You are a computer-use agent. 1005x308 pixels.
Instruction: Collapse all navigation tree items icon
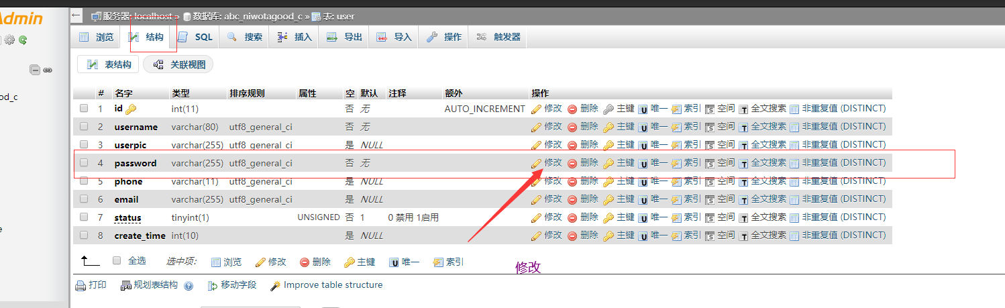point(35,70)
